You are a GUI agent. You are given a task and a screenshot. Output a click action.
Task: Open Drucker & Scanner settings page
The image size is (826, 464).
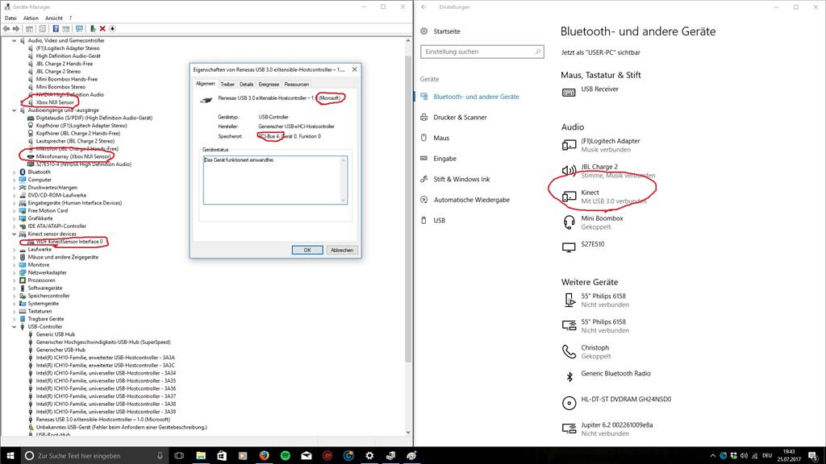(460, 118)
